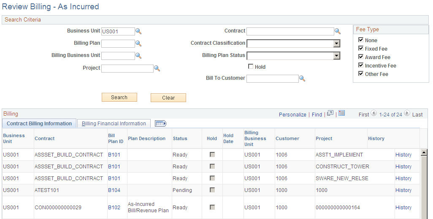Toggle the None fee type checkbox
The image size is (433, 219).
(x=361, y=40)
